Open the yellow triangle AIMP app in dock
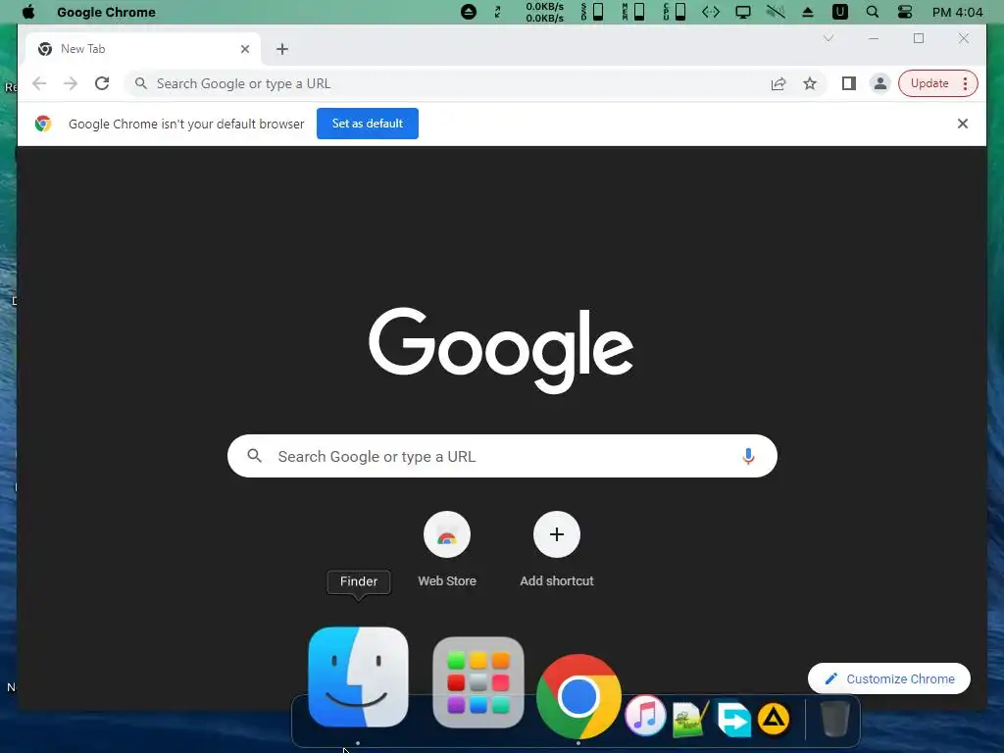The image size is (1004, 753). tap(774, 719)
